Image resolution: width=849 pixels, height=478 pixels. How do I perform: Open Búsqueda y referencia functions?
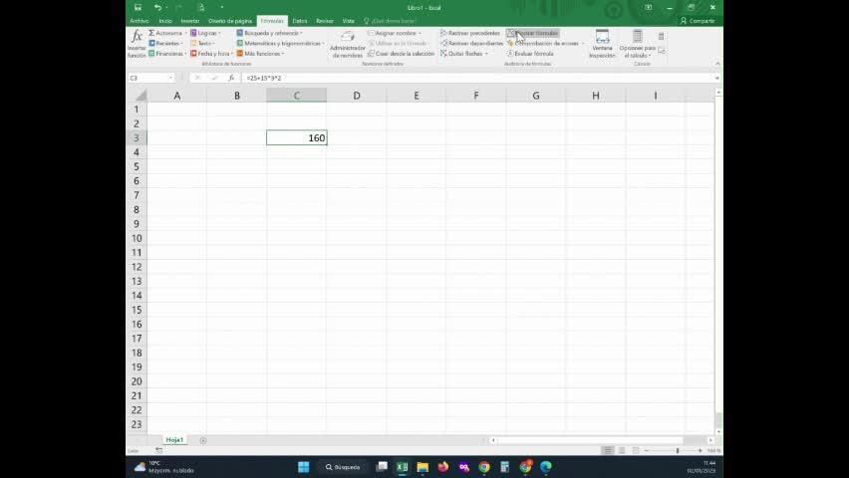[x=269, y=33]
